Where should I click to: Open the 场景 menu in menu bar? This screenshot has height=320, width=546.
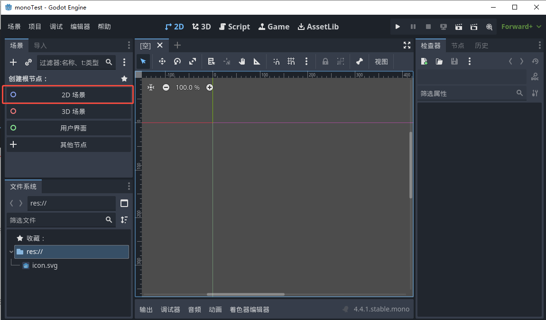14,27
